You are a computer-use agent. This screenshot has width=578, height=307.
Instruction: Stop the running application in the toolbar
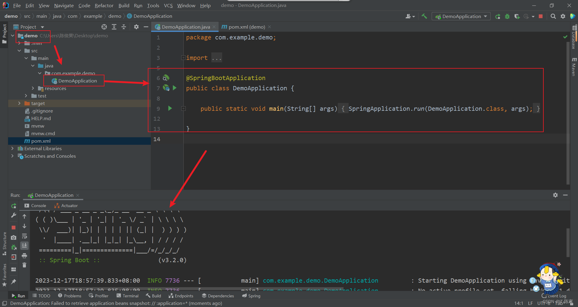(x=541, y=16)
